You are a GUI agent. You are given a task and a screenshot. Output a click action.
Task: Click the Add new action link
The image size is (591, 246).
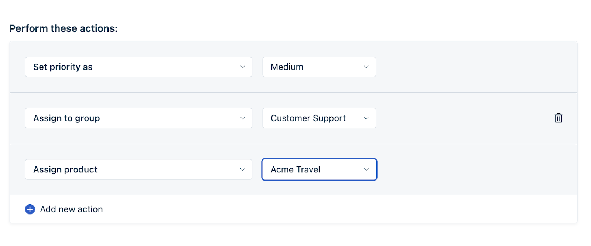click(x=71, y=209)
